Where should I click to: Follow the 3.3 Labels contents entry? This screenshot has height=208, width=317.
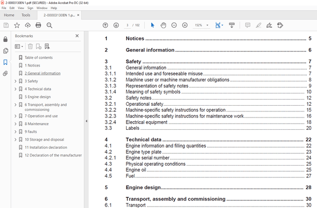click(208, 128)
